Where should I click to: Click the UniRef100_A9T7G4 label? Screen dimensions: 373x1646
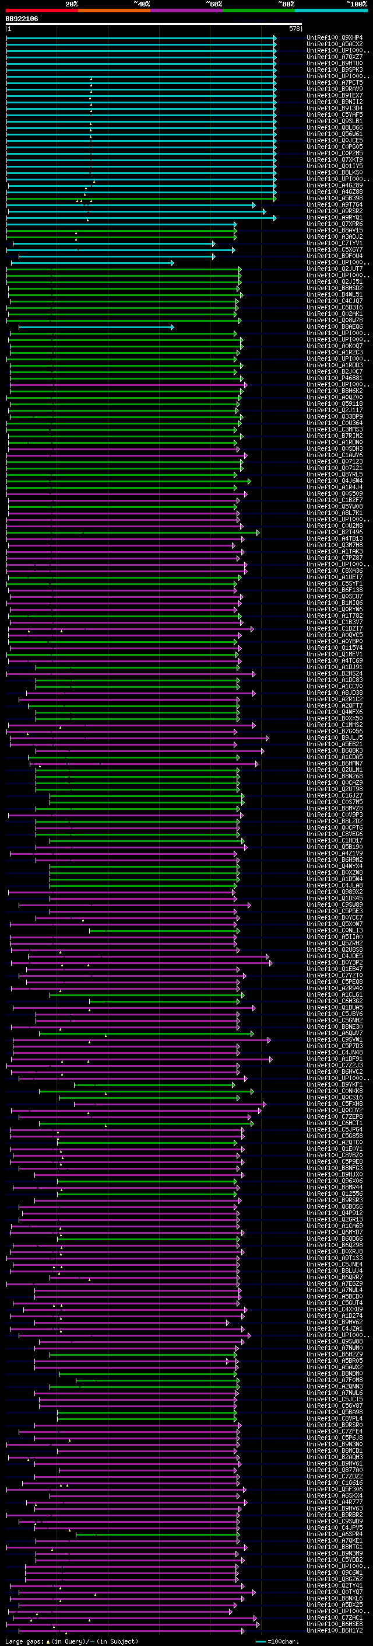335,204
